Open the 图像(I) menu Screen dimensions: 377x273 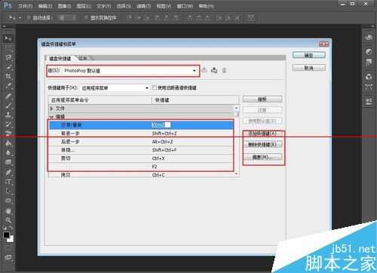click(64, 6)
